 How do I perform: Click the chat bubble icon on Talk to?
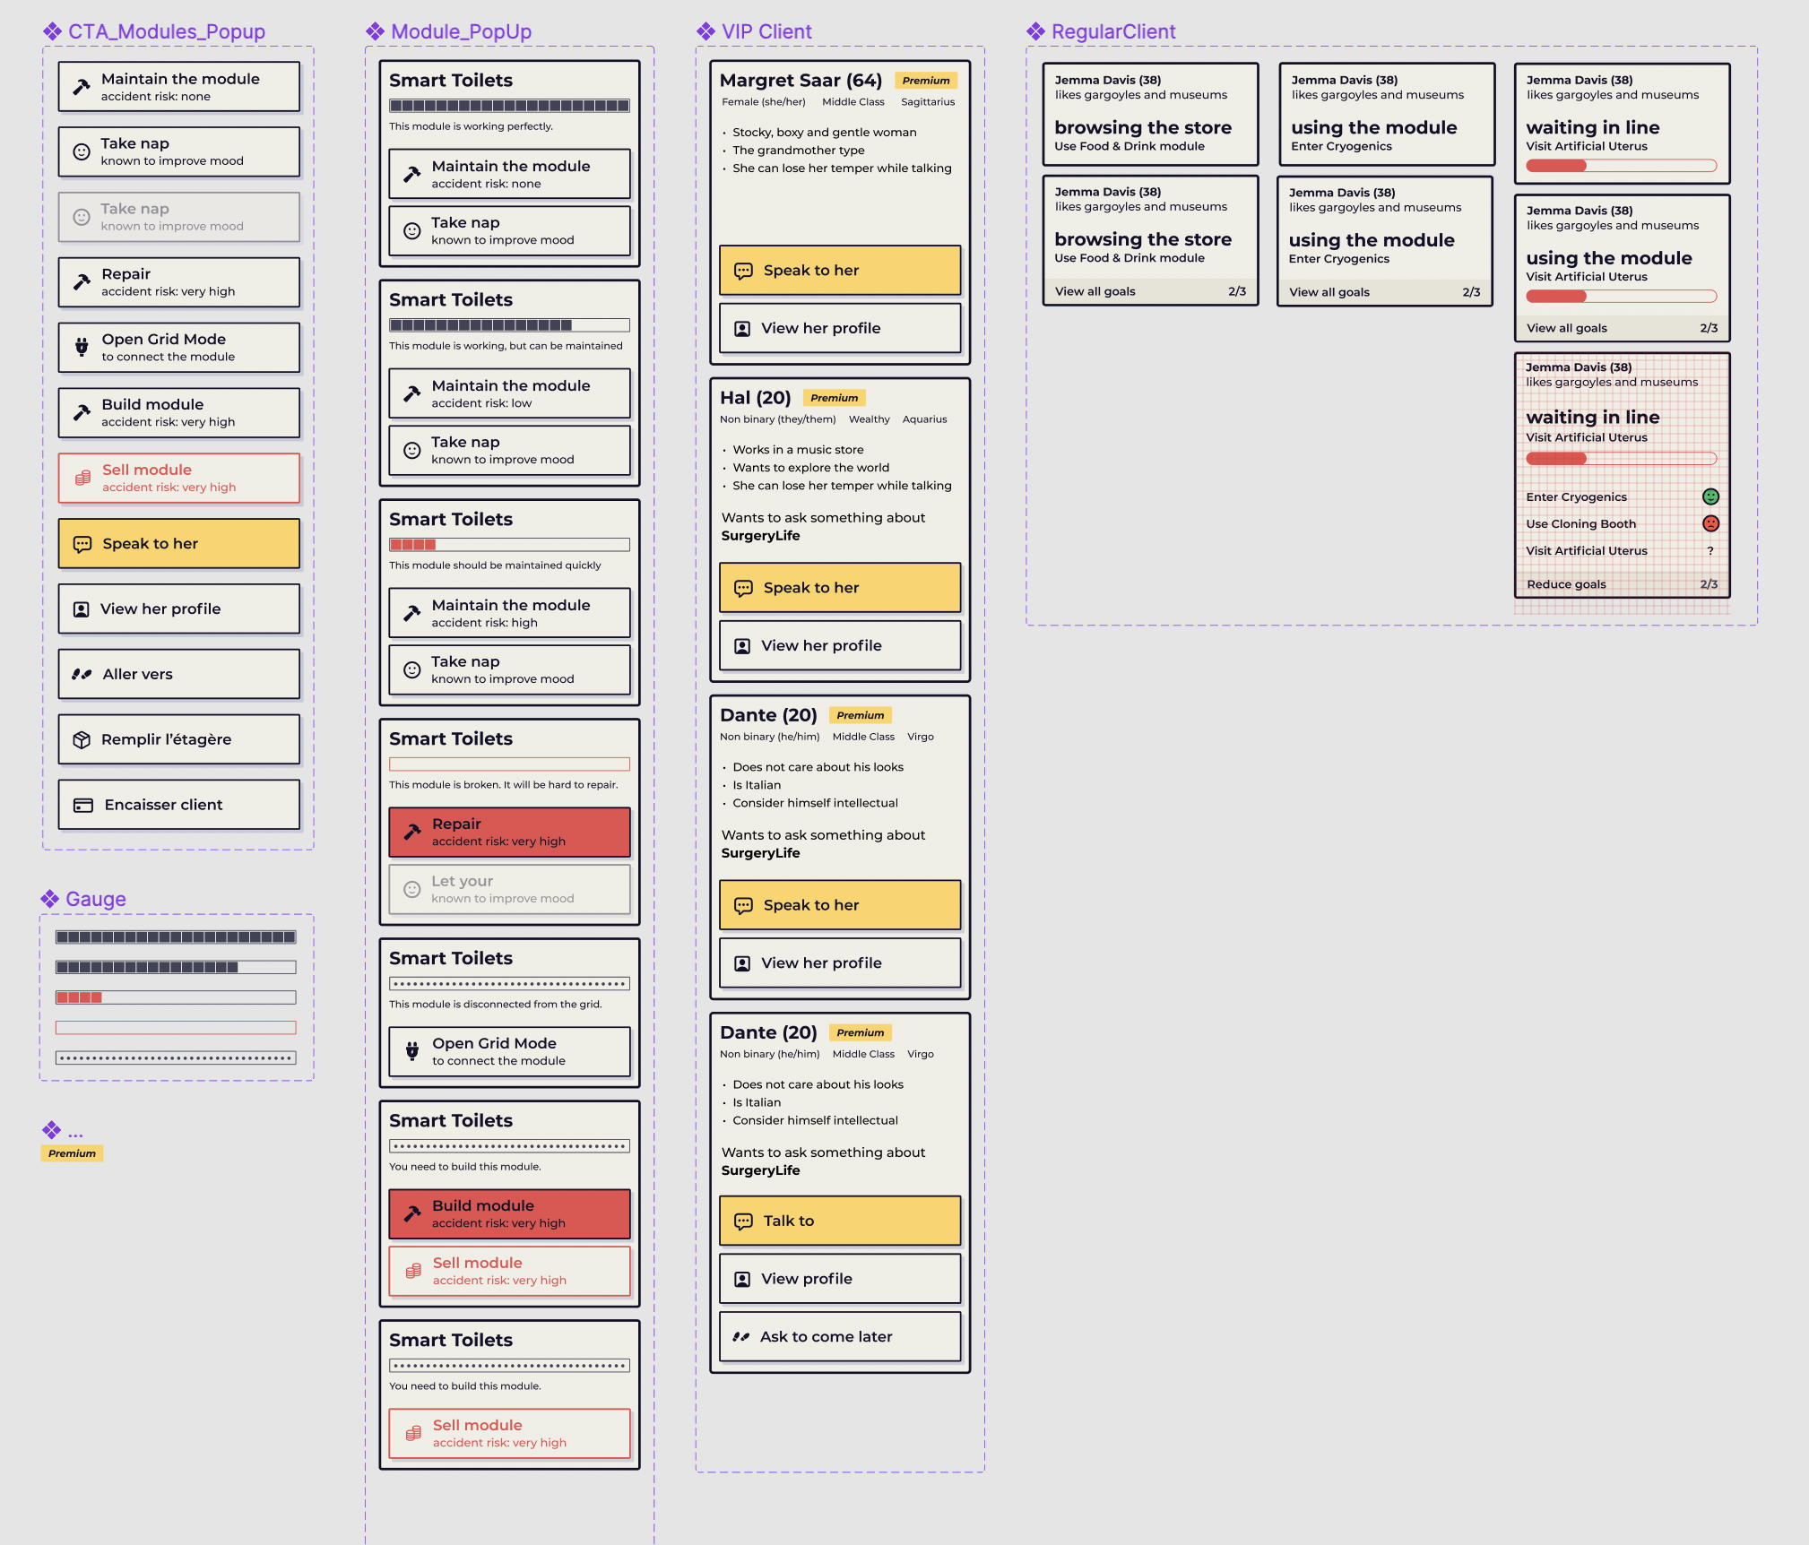coord(743,1221)
